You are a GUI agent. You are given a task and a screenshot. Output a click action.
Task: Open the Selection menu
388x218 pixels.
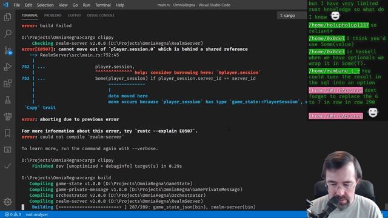(45, 5)
